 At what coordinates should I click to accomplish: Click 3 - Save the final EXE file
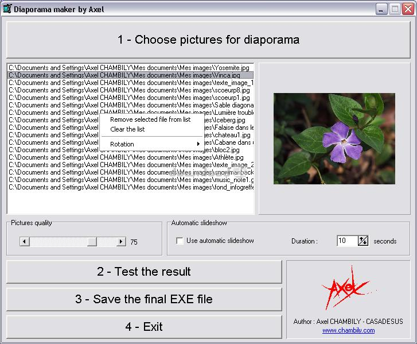[144, 299]
